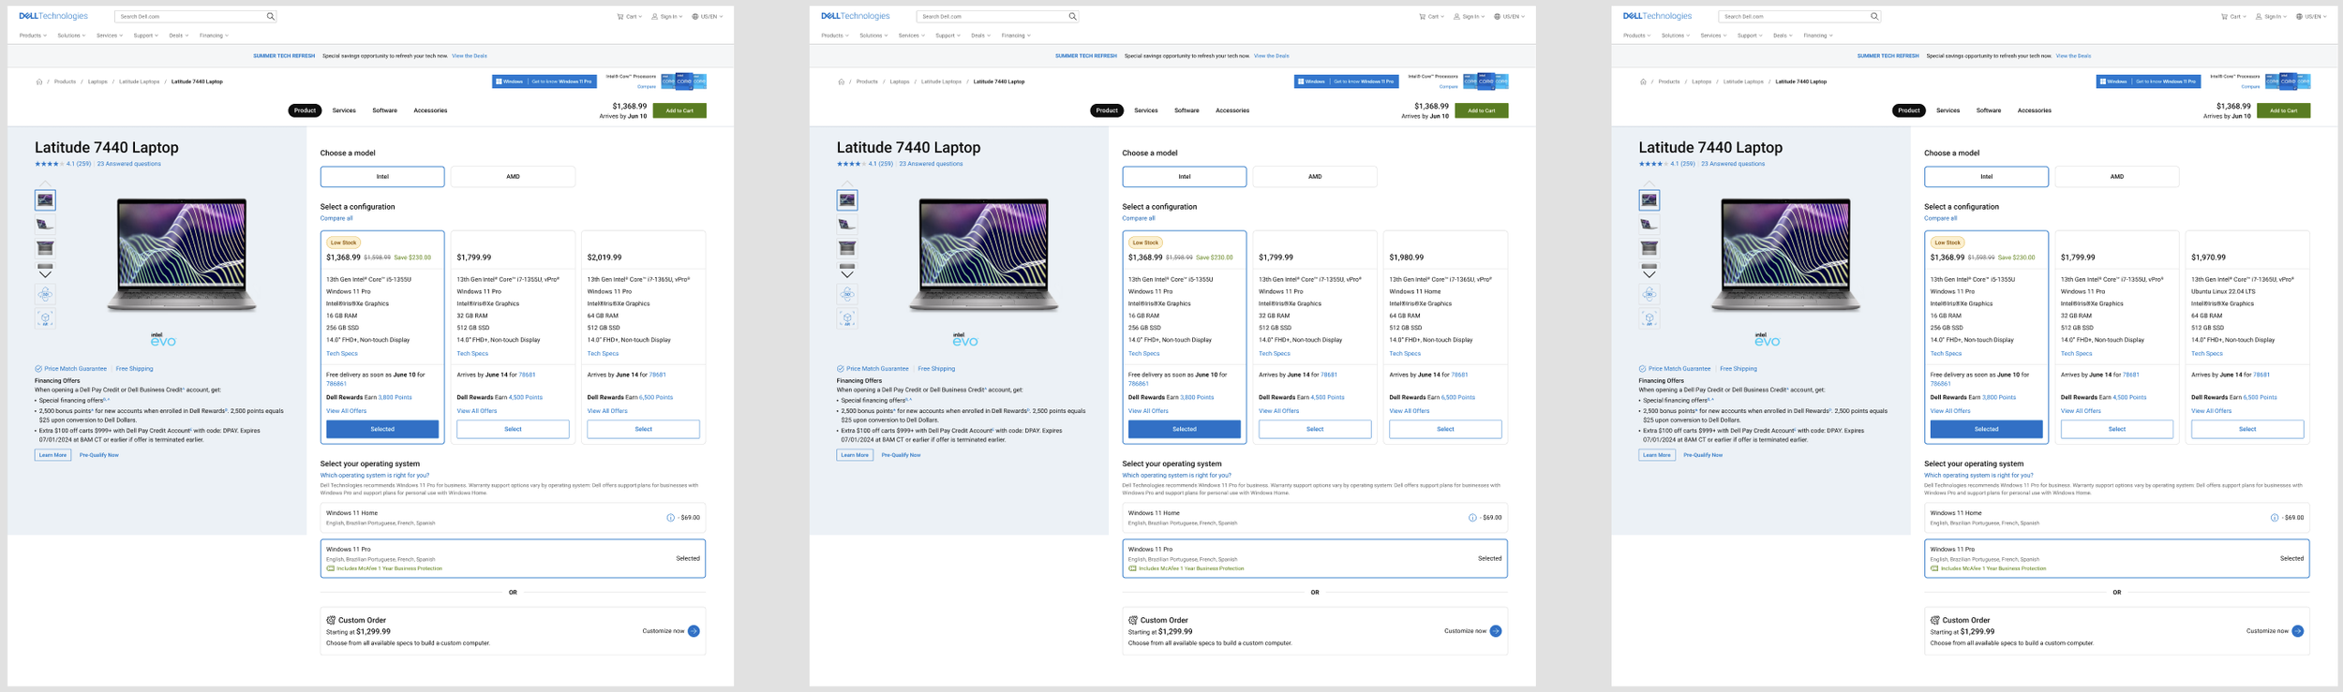
Task: Click the home breadcrumb icon in the right page
Action: [x=1643, y=81]
